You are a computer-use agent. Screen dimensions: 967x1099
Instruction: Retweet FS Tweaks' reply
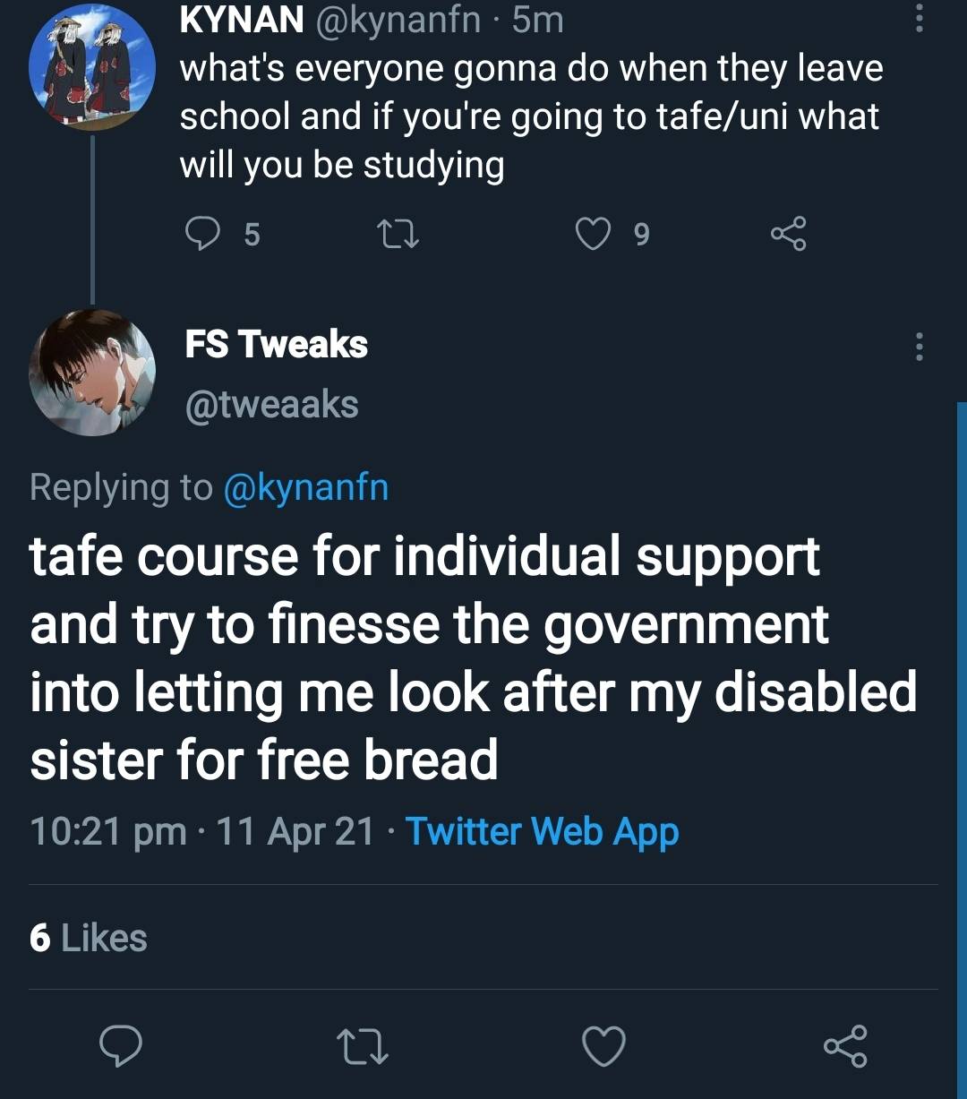click(362, 1046)
